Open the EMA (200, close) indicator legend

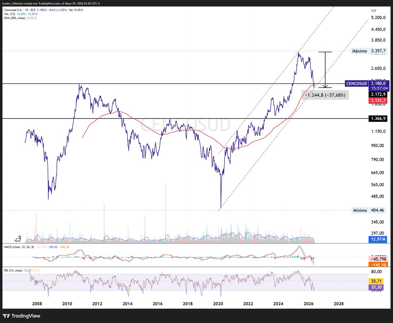(15, 18)
